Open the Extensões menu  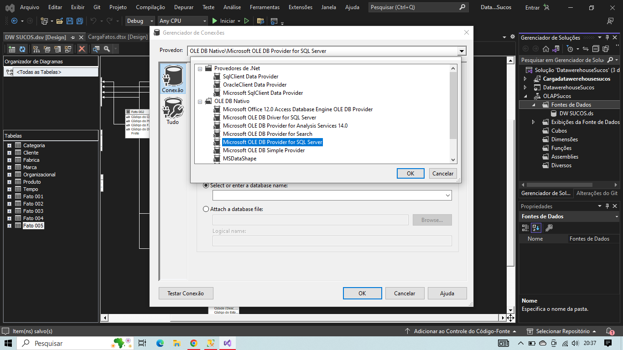coord(301,7)
